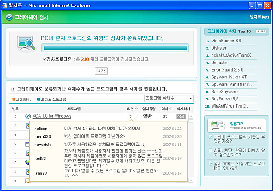Image resolution: width=273 pixels, height=191 pixels.
Task: Select RegFreeze 5.6 entry
Action: click(225, 99)
